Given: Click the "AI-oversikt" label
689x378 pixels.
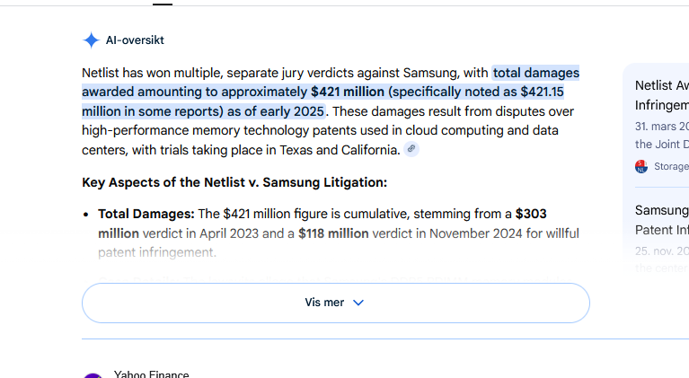Looking at the screenshot, I should coord(135,40).
